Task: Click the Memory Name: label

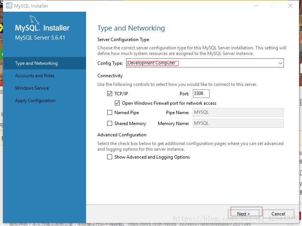Action: [173, 124]
